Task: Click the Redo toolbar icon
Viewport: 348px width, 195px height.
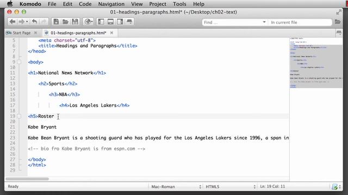Action: [x=43, y=22]
